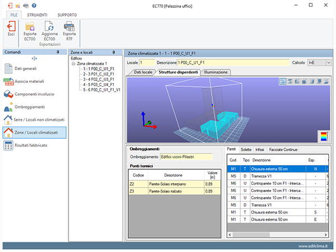The width and height of the screenshot is (336, 252).
Task: Pin the Comandi panel
Action: click(x=58, y=52)
